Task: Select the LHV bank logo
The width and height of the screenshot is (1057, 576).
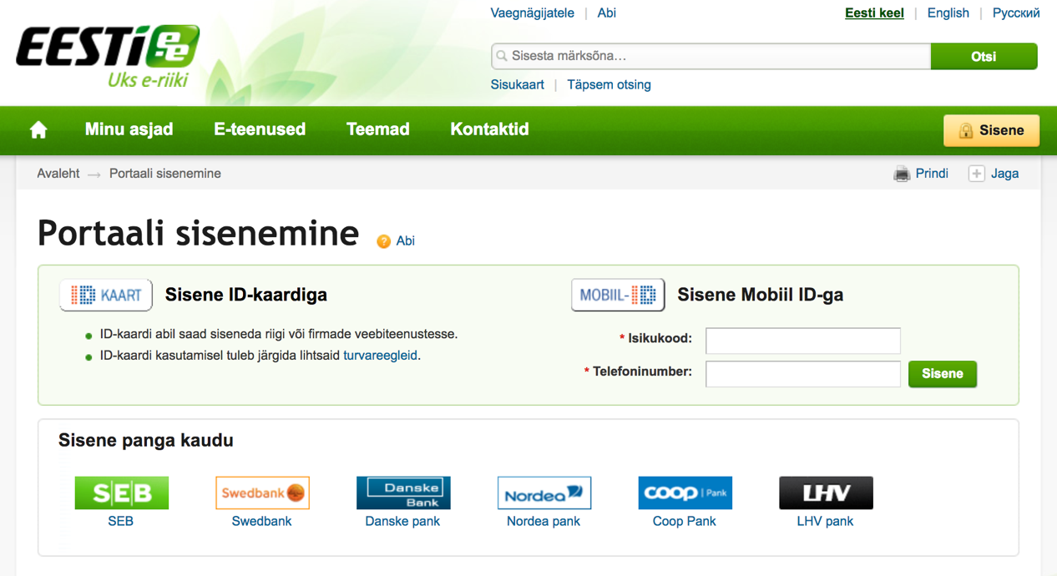Action: tap(826, 493)
